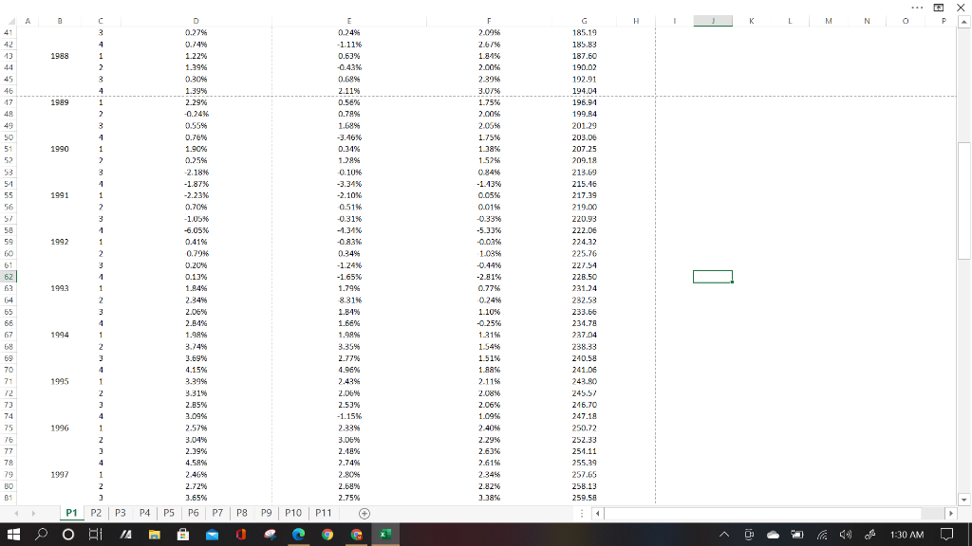
Task: Select cell containing 228.50
Action: [x=584, y=277]
